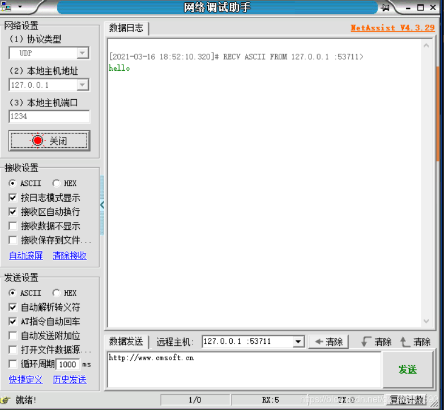Select ASCII in send settings
Viewport: 444px width, 410px height.
[x=25, y=293]
